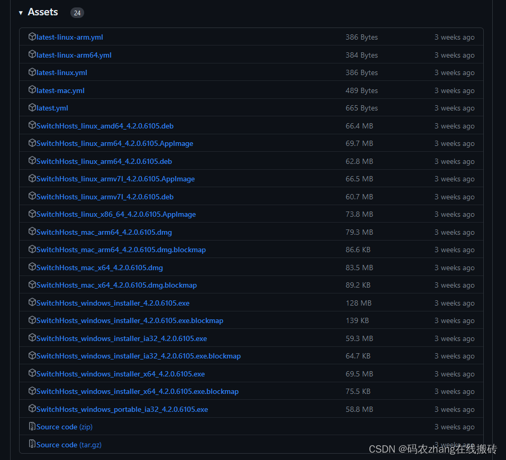Viewport: 506px width, 460px height.
Task: Click package icon beside windows_installer_ia32 exe file
Action: (x=32, y=338)
